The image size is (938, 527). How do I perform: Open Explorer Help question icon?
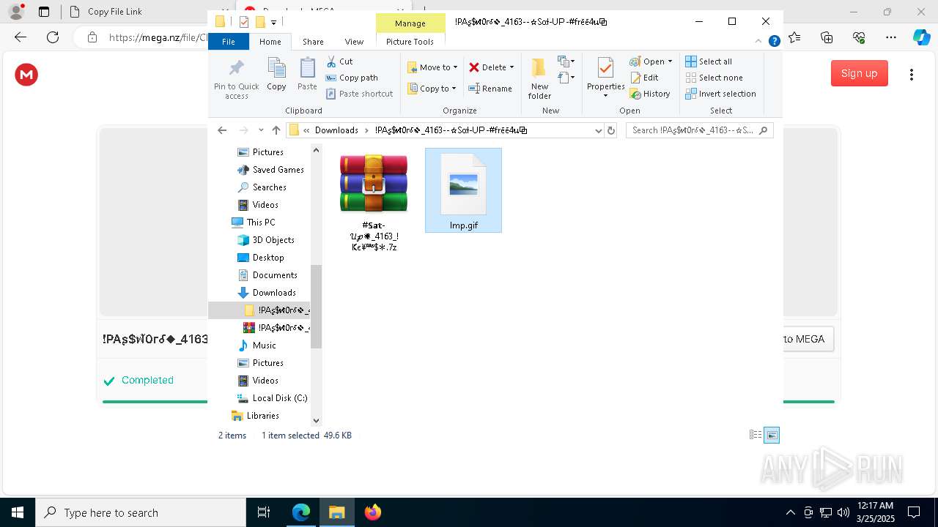click(x=774, y=42)
